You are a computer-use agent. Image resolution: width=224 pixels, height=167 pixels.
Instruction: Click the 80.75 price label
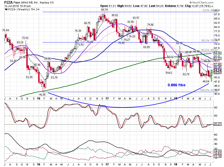click(87, 23)
